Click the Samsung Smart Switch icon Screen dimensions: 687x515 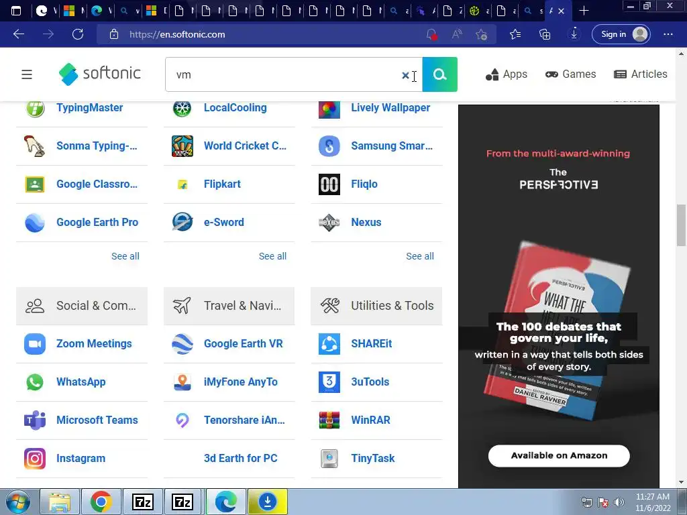[329, 146]
